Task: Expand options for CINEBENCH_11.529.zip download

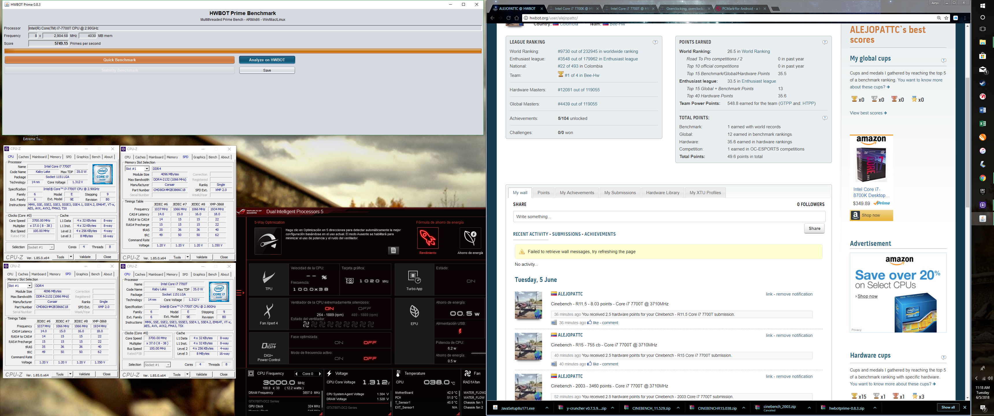Action: point(678,408)
